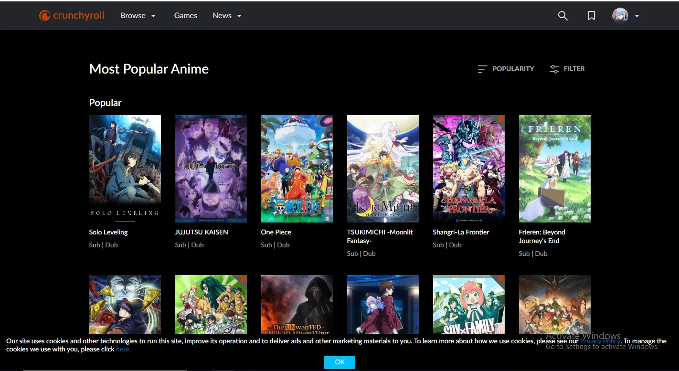Open the Popularity sort option
Viewport: 679px width, 371px height.
pos(506,69)
